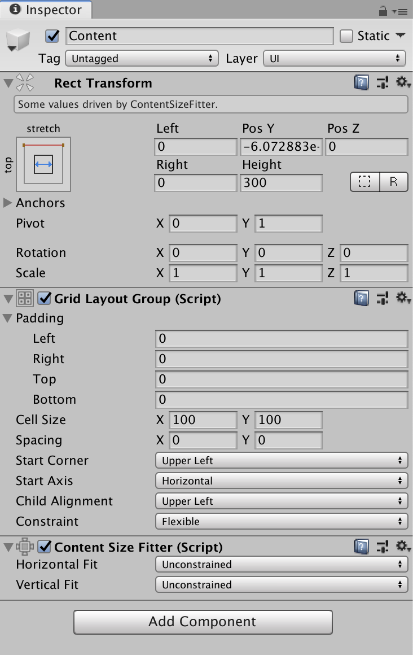The height and width of the screenshot is (655, 413).
Task: Open the anchor presets stretch box
Action: click(x=43, y=164)
